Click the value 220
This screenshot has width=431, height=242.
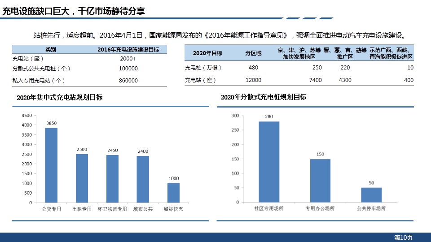click(x=345, y=68)
